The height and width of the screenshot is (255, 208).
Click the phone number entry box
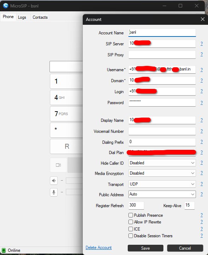(x=66, y=67)
